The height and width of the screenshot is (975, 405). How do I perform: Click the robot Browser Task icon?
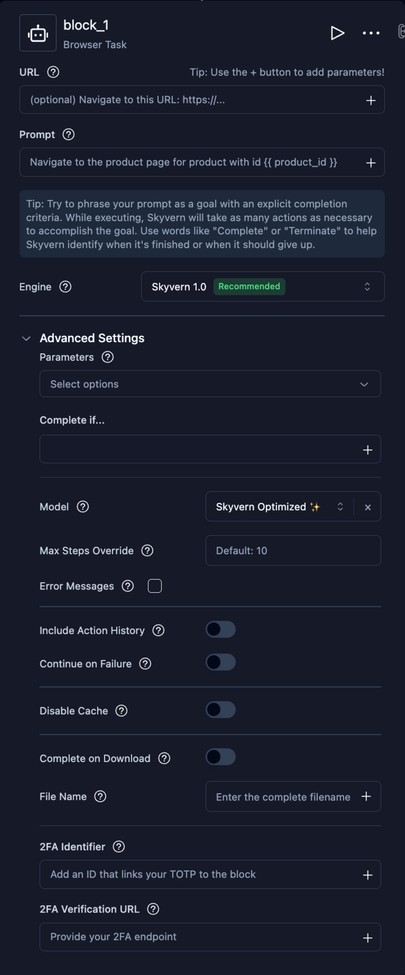pos(38,33)
